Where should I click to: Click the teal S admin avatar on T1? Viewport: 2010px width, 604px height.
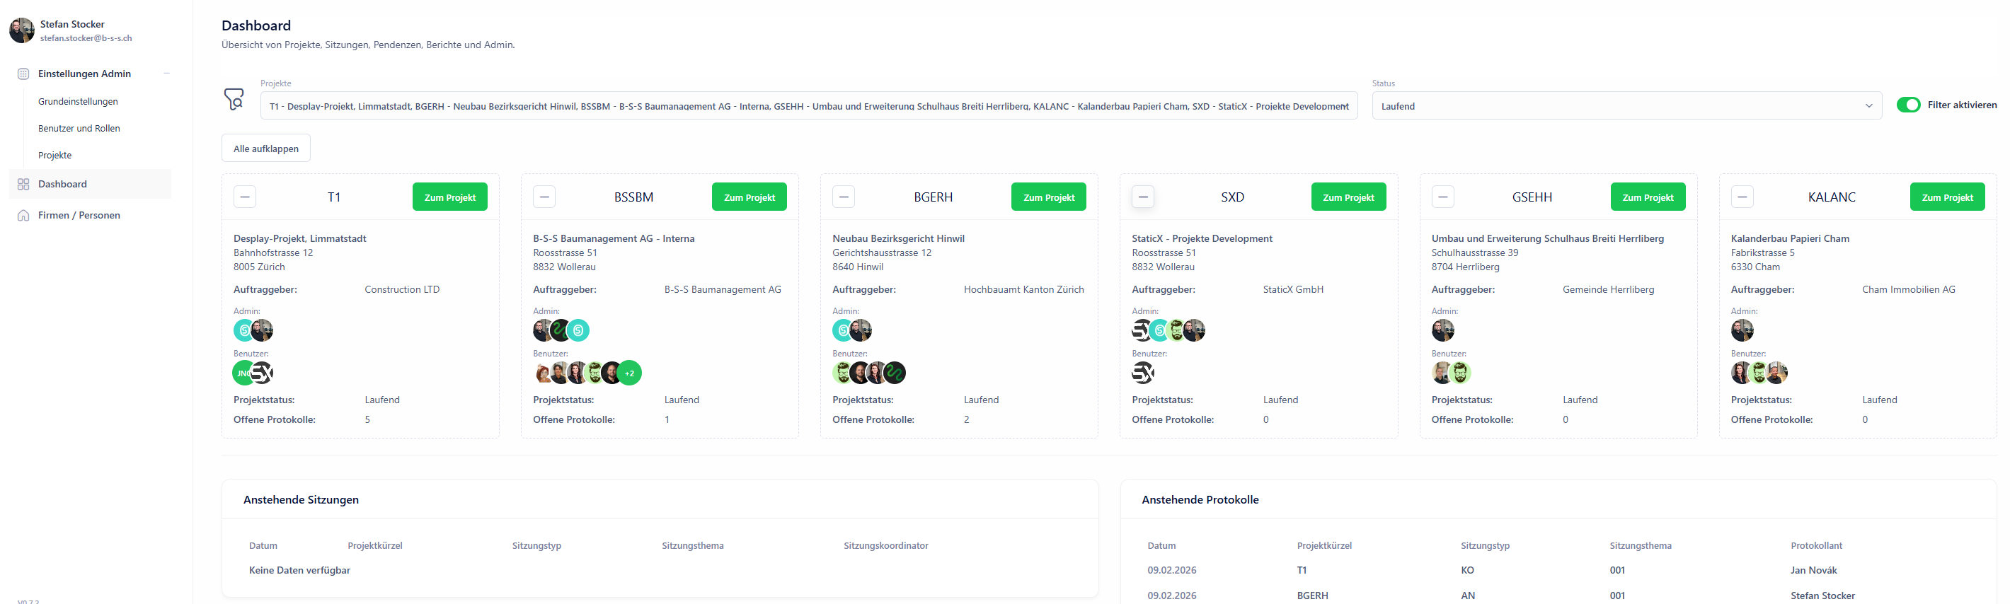click(x=242, y=330)
